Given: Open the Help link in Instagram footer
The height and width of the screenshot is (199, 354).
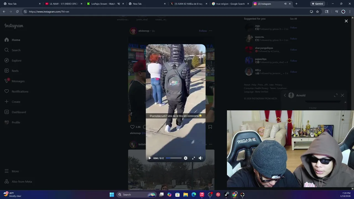Looking at the screenshot, I should click(x=254, y=85).
